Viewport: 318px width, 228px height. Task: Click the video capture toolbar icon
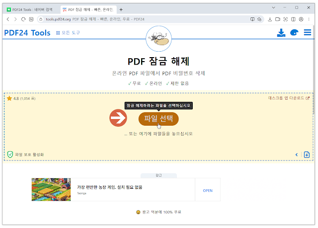[278, 19]
